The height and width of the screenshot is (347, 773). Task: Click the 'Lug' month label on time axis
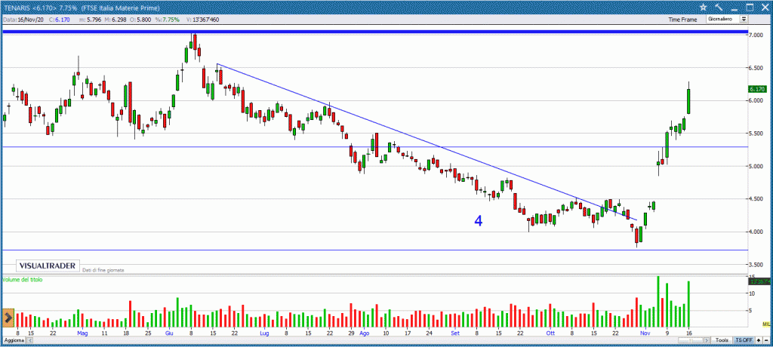(264, 333)
